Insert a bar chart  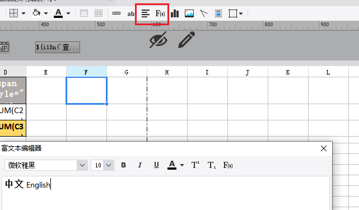coord(175,13)
